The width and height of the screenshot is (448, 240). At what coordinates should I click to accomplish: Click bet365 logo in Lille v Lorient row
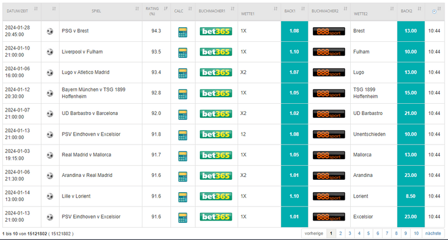pyautogui.click(x=216, y=196)
